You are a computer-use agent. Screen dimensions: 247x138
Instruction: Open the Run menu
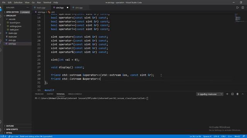(x=39, y=3)
